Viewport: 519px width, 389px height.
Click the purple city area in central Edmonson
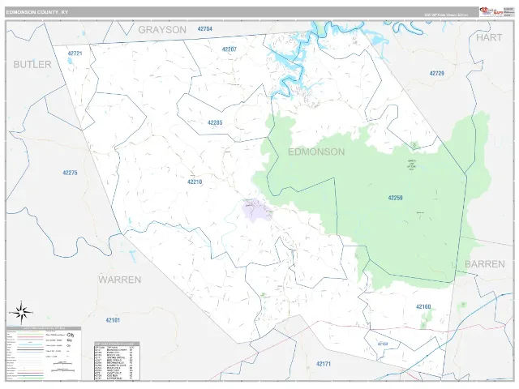pos(257,210)
